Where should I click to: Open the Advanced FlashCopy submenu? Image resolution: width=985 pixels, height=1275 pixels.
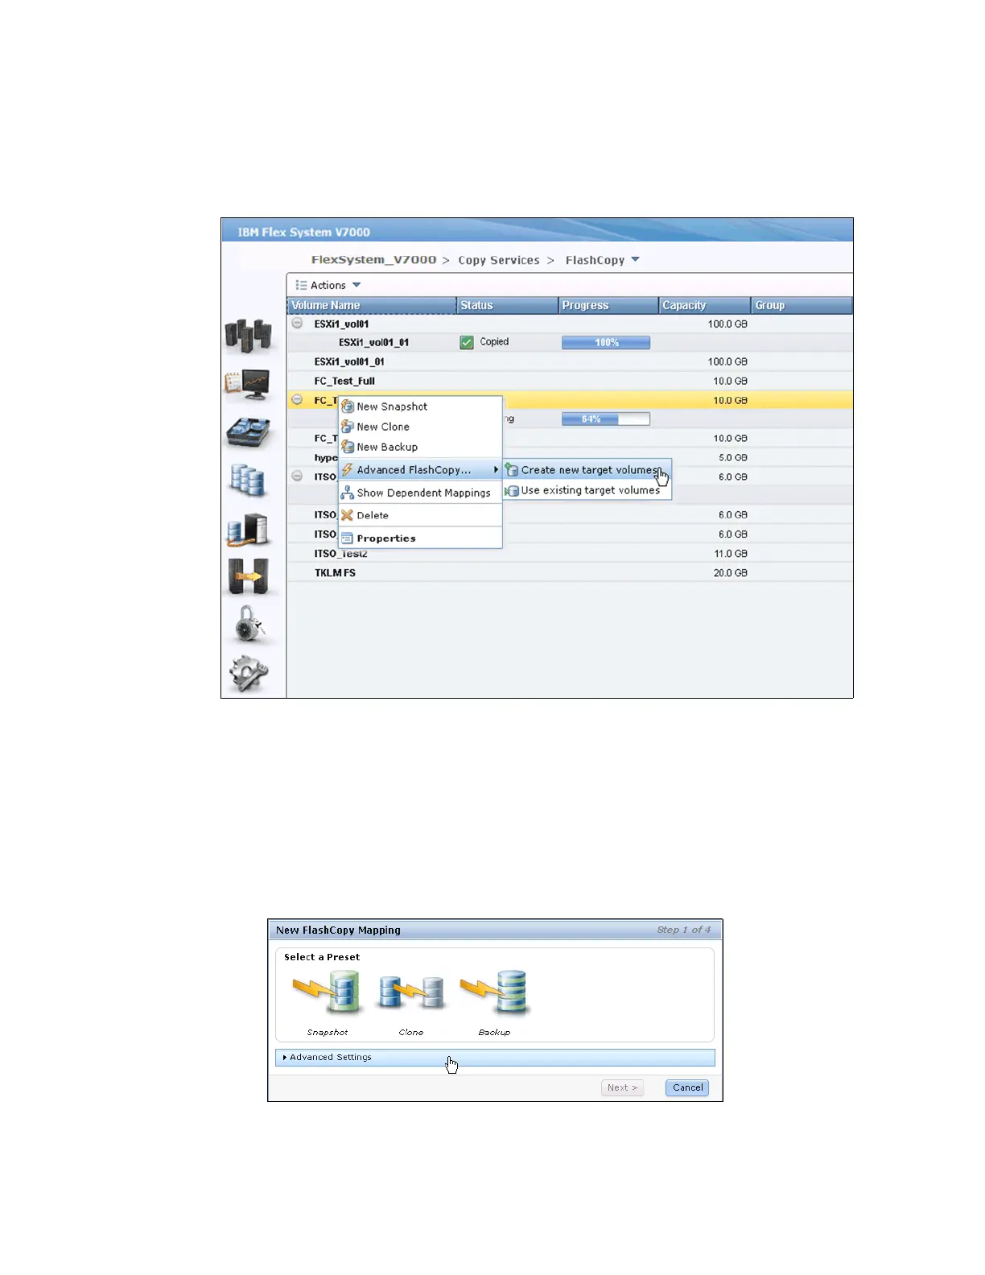click(x=420, y=470)
